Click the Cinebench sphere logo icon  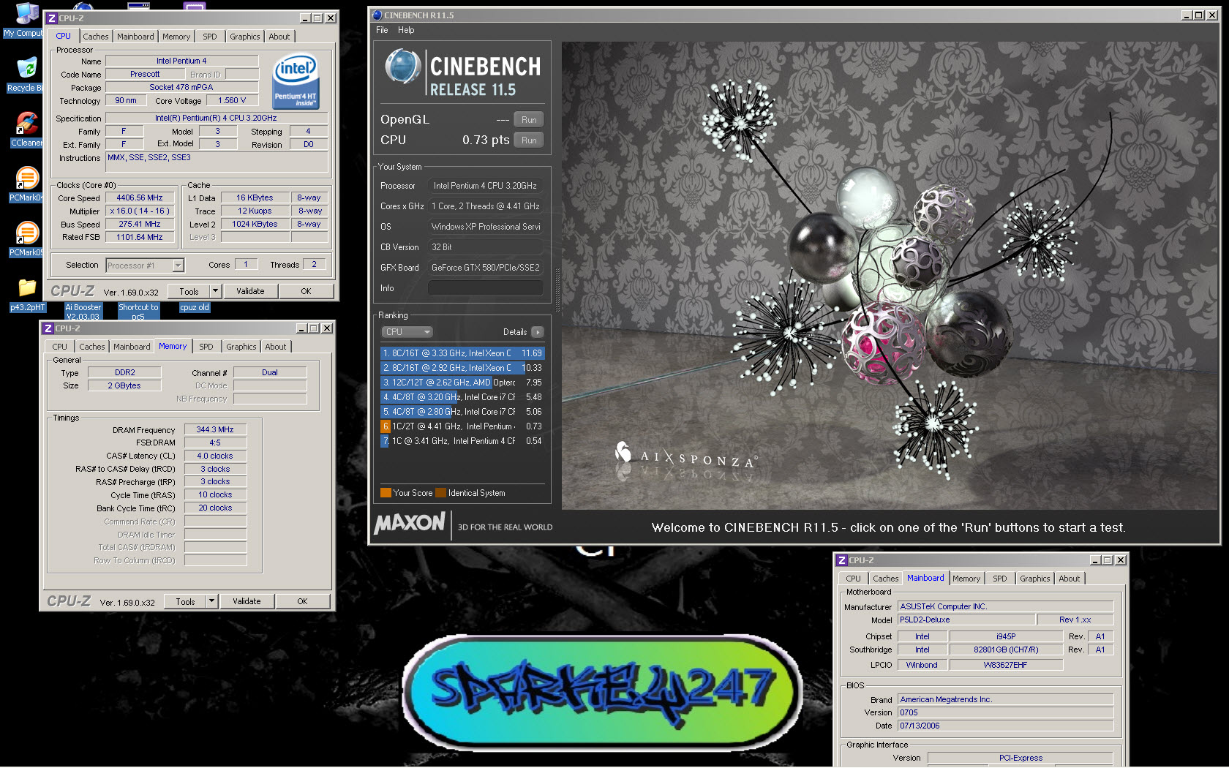point(402,67)
